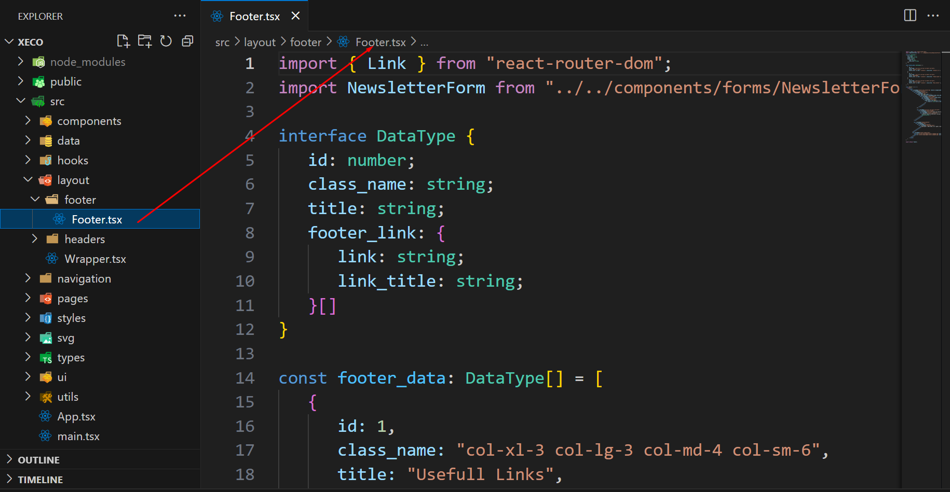The height and width of the screenshot is (492, 950).
Task: Click the ui folder icon
Action: click(x=46, y=377)
